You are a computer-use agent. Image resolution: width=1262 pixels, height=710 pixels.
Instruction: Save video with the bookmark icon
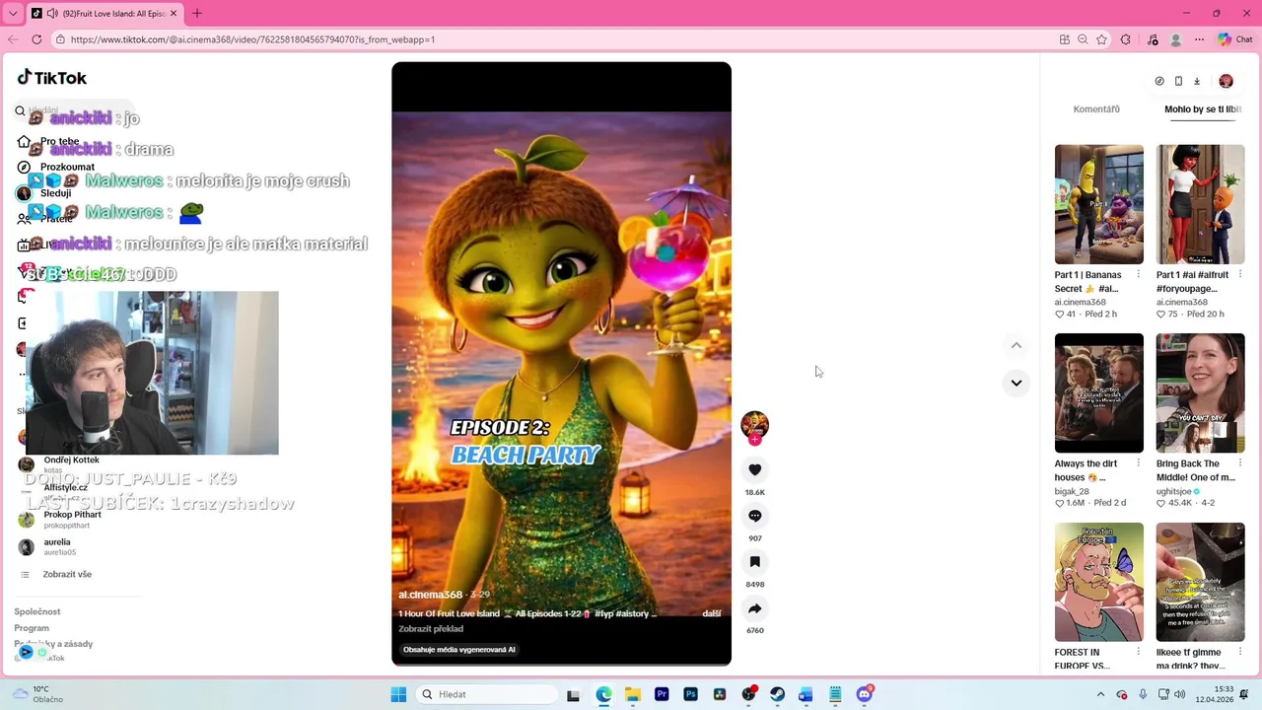click(x=754, y=562)
